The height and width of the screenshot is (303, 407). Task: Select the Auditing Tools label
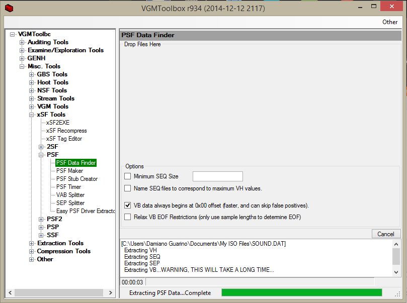[x=48, y=42]
